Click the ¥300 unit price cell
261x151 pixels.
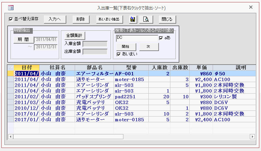tap(201, 97)
